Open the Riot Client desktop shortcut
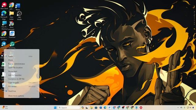Screen dimensions: 196x110 4,6
